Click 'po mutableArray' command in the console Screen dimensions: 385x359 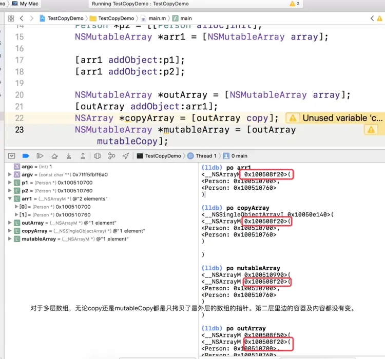pos(253,268)
